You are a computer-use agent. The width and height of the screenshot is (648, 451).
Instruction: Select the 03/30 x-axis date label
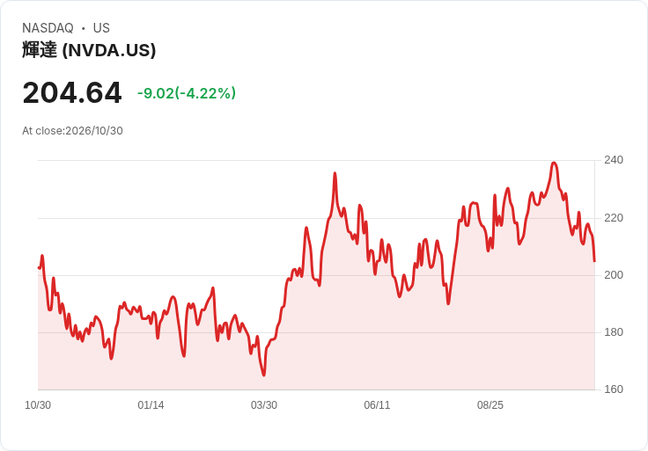[264, 405]
